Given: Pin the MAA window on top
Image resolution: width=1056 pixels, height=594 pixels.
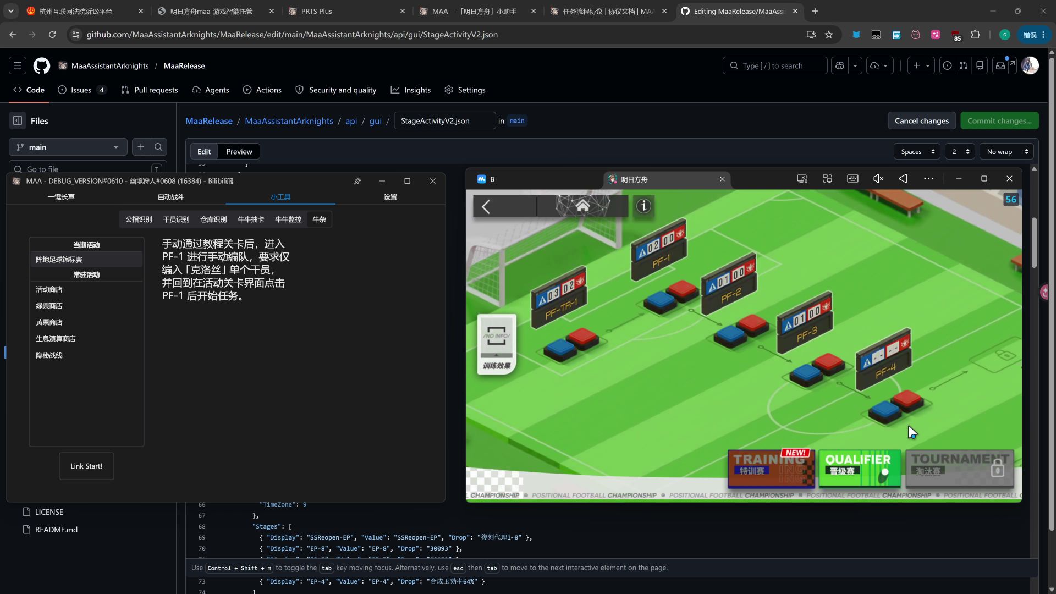Looking at the screenshot, I should (x=358, y=181).
